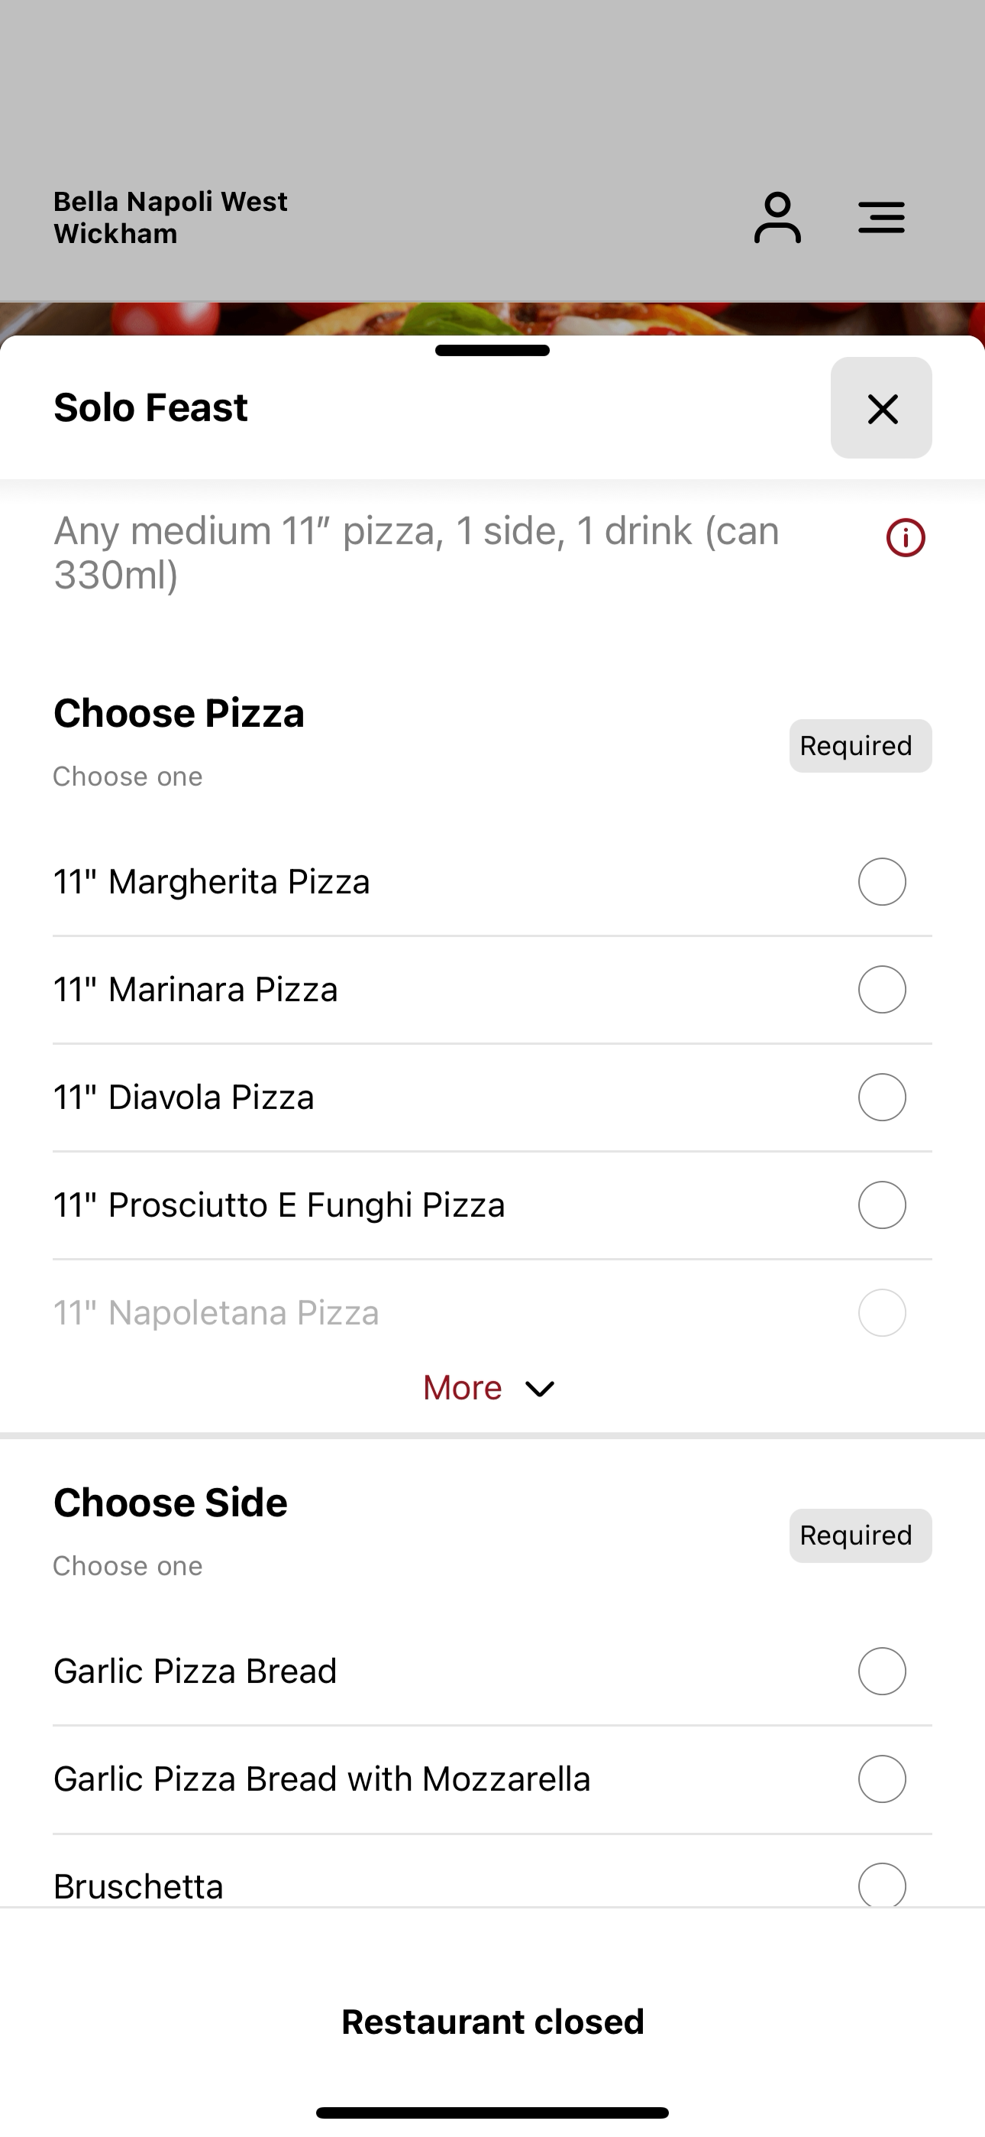This screenshot has width=985, height=2137.
Task: Select 11" Marinara Pizza option
Action: point(492,990)
